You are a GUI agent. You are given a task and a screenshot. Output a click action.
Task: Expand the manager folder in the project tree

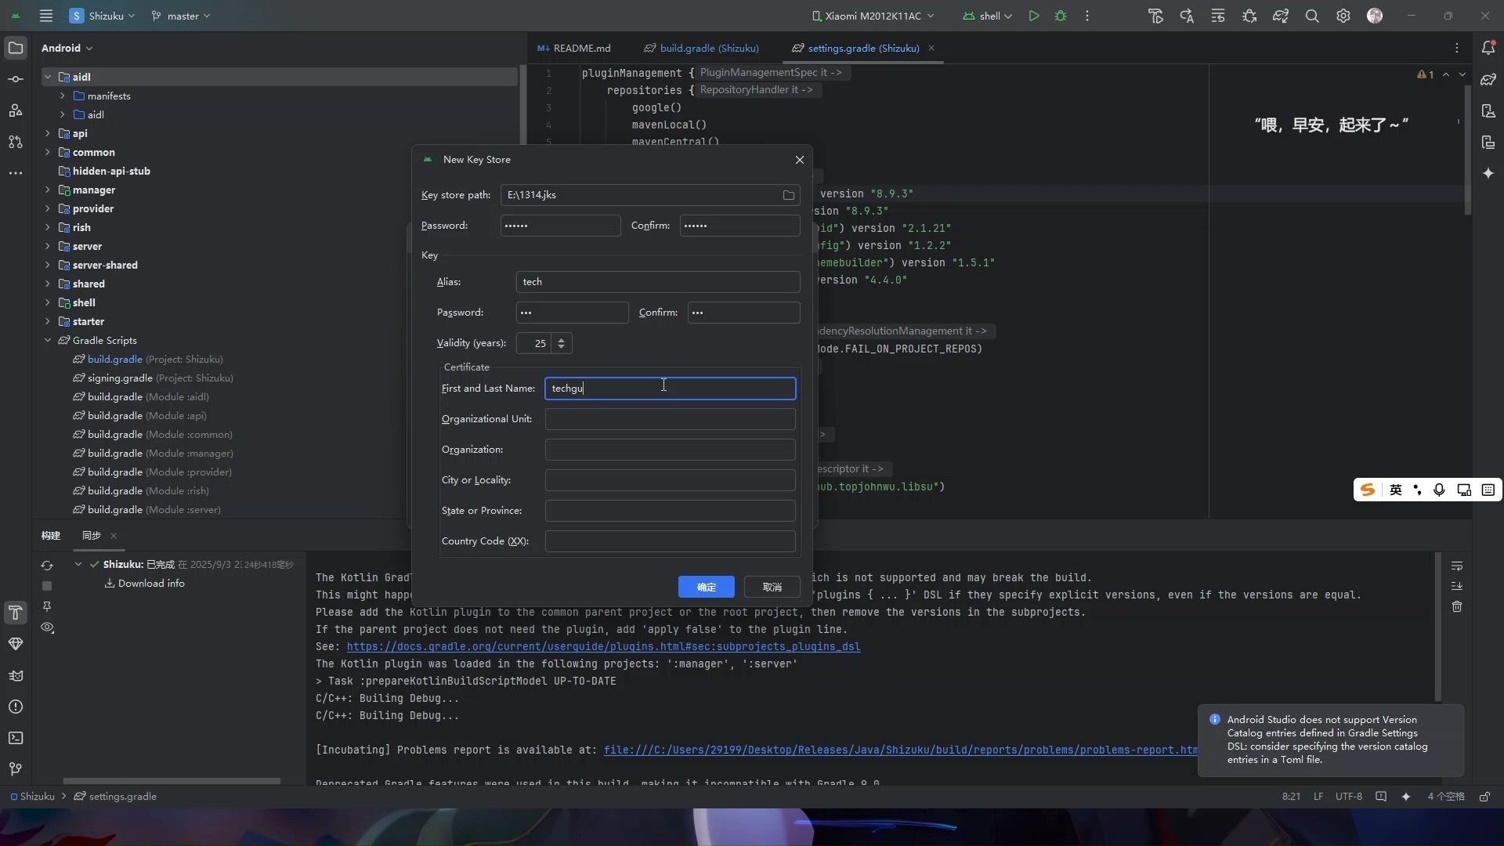pyautogui.click(x=47, y=190)
